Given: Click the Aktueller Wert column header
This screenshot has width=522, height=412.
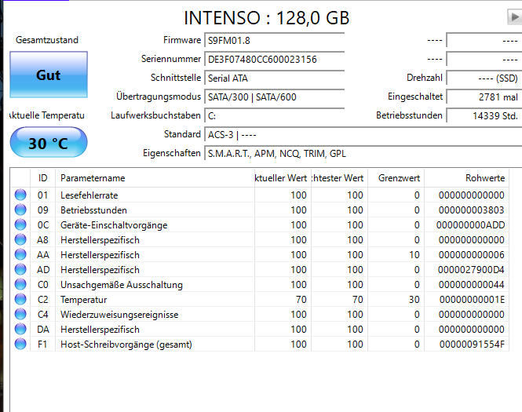Looking at the screenshot, I should (283, 178).
